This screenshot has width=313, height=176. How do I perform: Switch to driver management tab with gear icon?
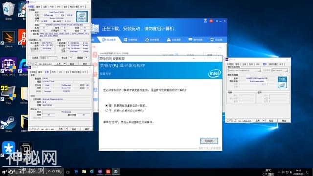(109, 40)
